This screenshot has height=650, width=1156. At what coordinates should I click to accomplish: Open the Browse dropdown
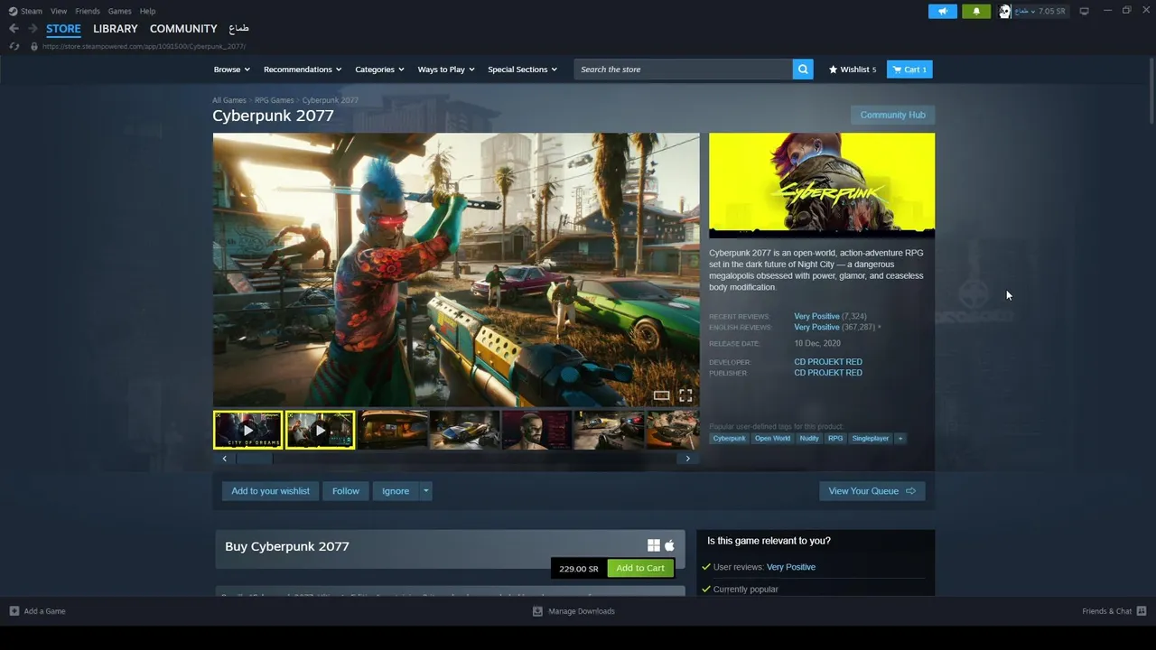coord(231,70)
